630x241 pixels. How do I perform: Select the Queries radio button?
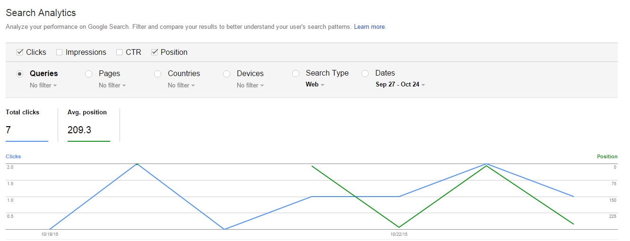point(19,74)
